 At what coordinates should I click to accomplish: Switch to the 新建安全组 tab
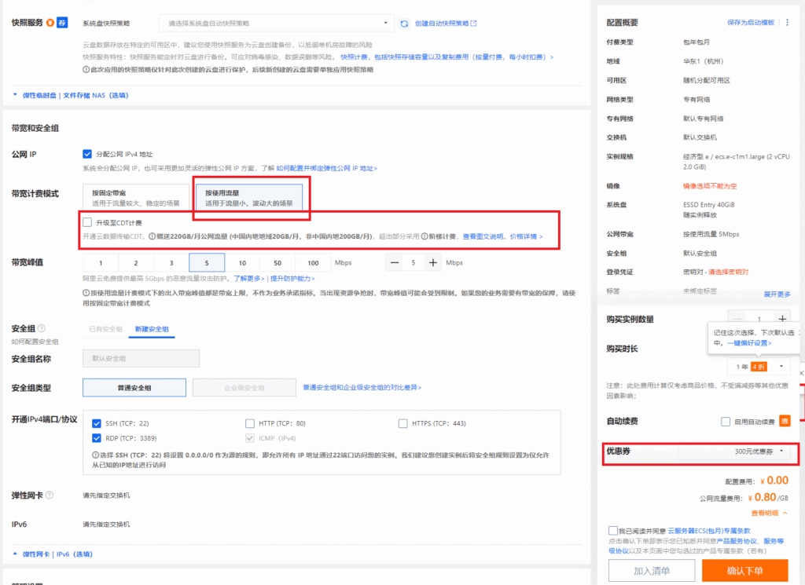[152, 329]
